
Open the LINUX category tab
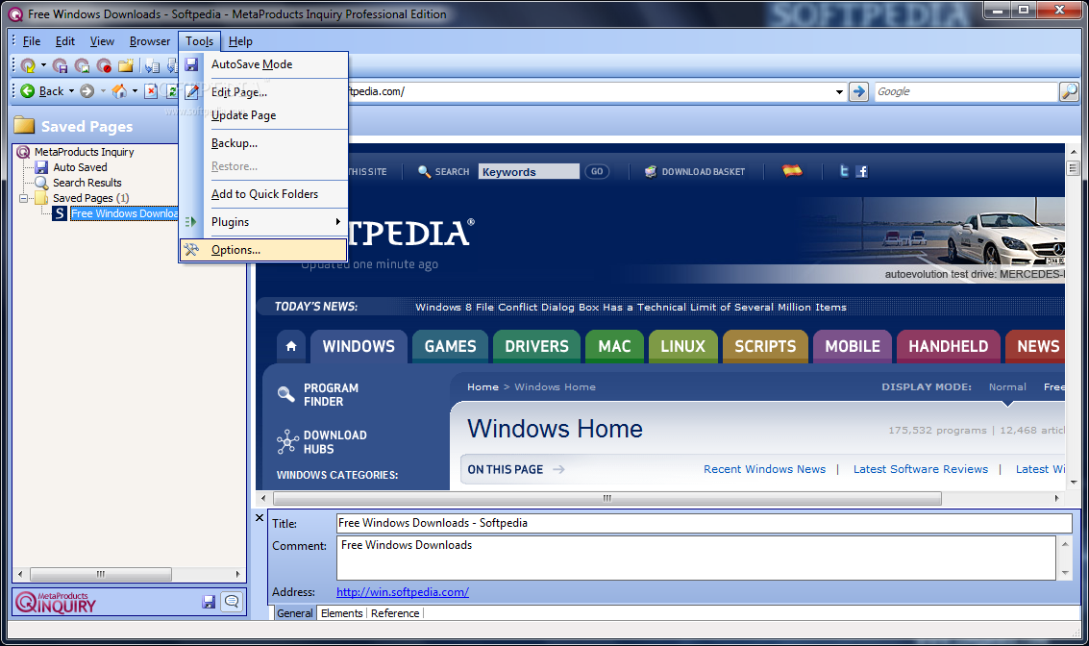tap(682, 346)
